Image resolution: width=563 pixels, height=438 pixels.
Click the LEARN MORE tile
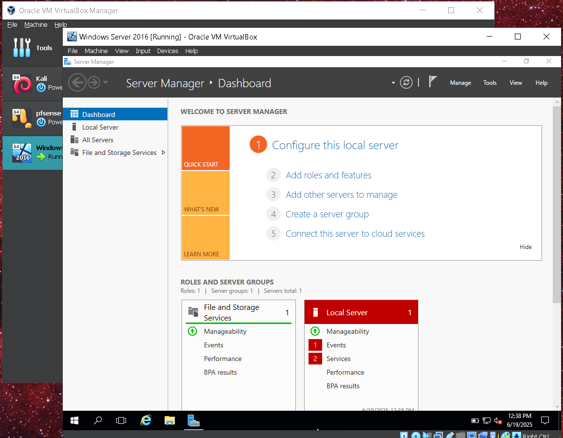206,238
